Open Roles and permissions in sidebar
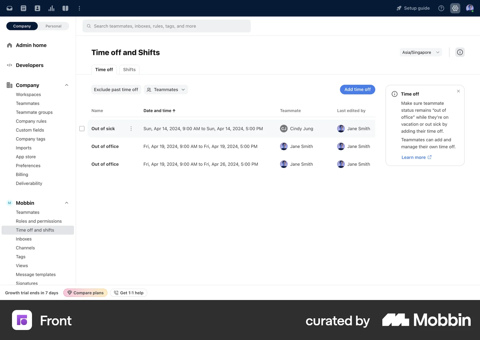Viewport: 480px width, 340px height. pos(39,221)
